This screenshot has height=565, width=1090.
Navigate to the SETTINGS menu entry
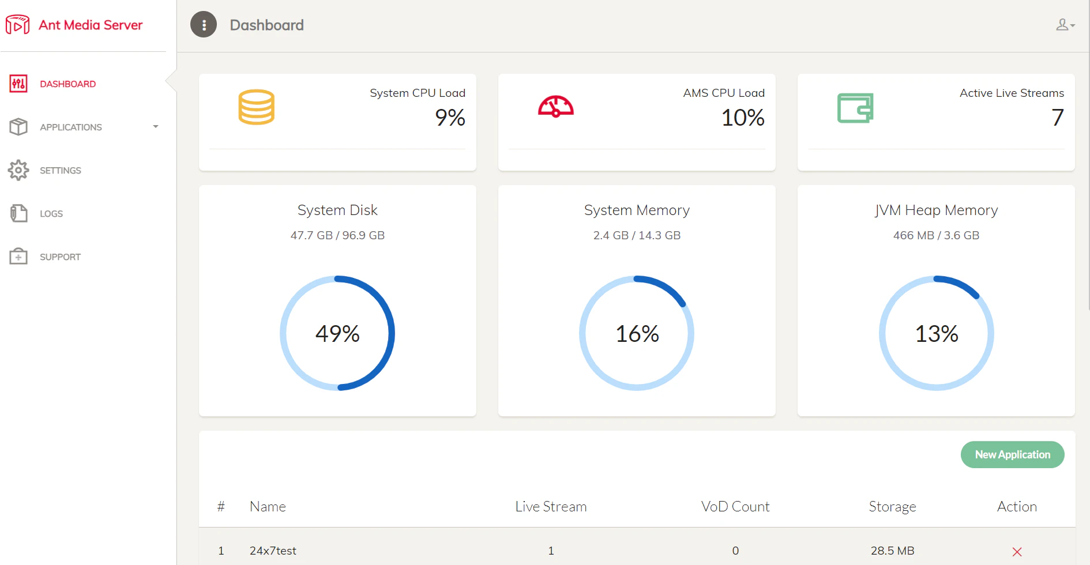[61, 170]
